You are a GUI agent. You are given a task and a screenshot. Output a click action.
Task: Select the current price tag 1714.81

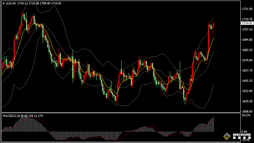coord(247,23)
